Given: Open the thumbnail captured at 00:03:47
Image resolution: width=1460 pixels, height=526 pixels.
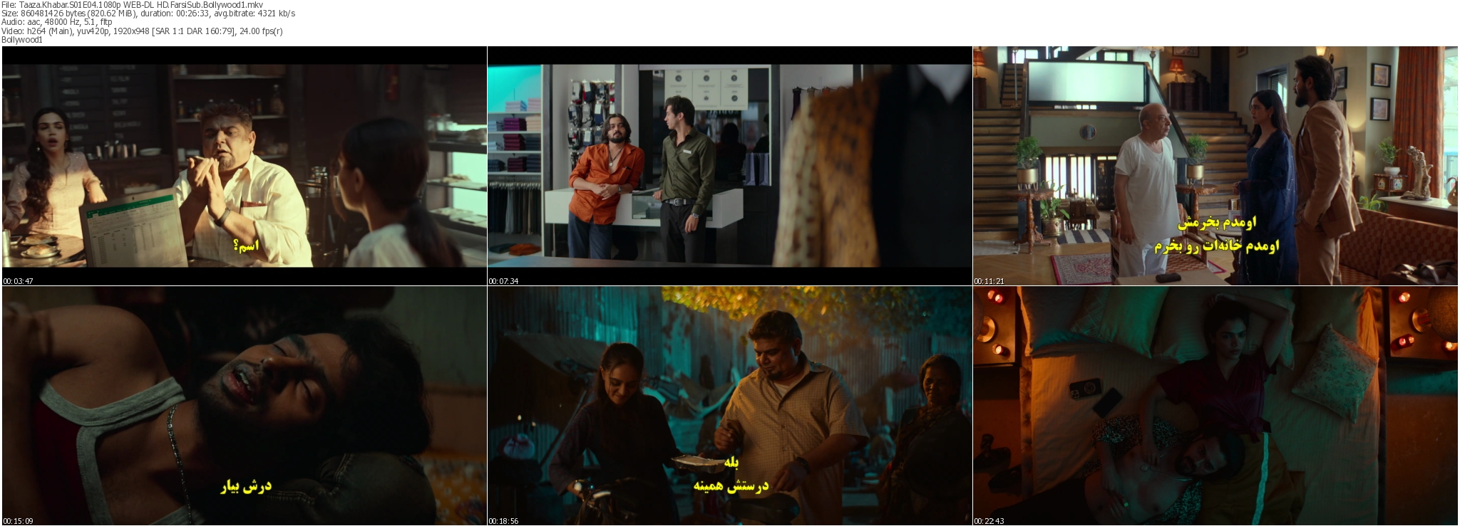Looking at the screenshot, I should point(244,166).
